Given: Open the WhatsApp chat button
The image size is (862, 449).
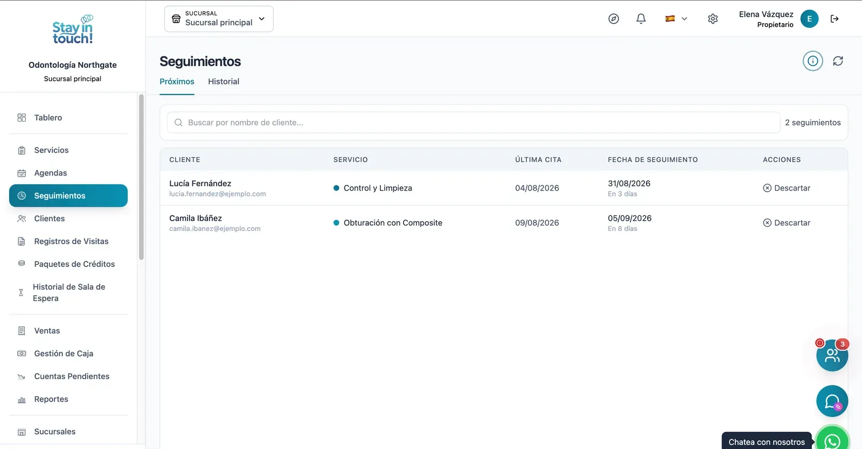Looking at the screenshot, I should click(832, 441).
